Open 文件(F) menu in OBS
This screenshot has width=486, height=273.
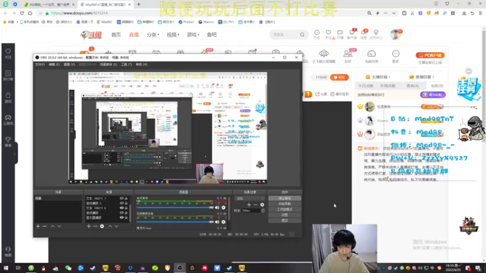point(39,64)
